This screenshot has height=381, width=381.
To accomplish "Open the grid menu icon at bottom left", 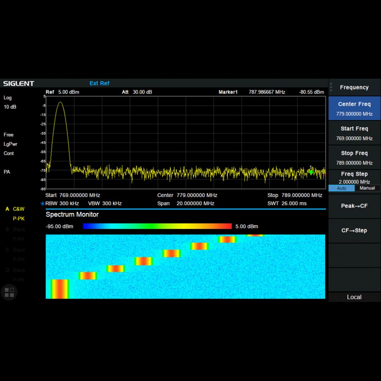I will pyautogui.click(x=9, y=292).
